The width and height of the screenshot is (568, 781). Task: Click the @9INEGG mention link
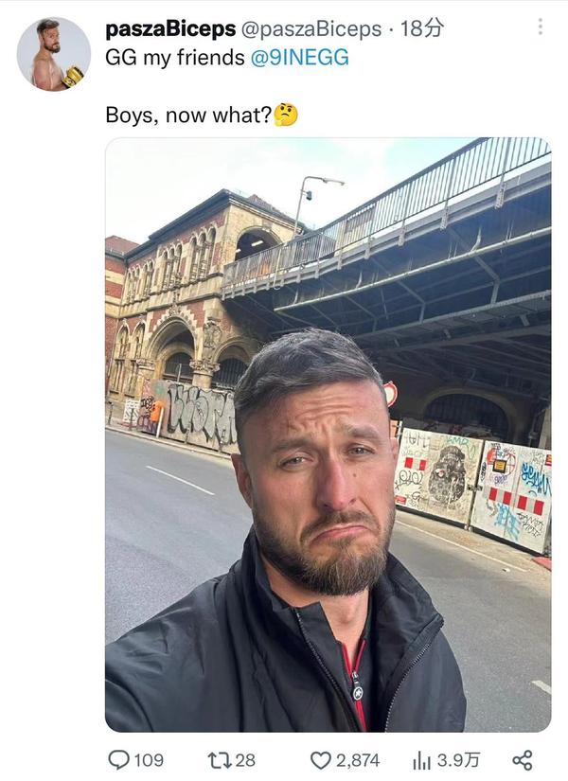(299, 58)
